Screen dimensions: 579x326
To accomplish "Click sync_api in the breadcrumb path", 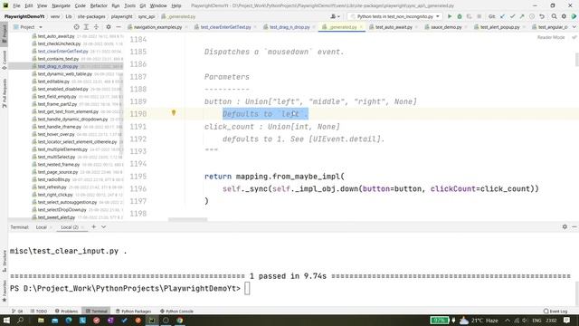I will (x=147, y=16).
